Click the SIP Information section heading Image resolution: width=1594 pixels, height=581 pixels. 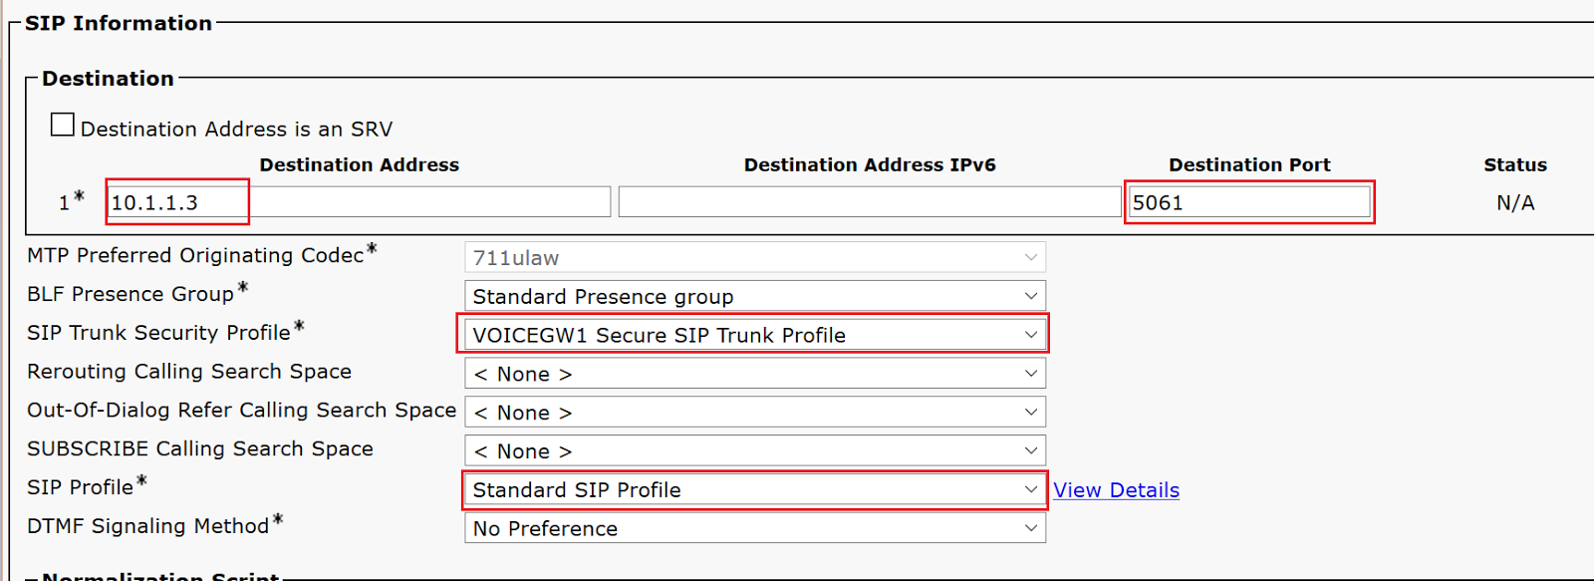pos(119,23)
